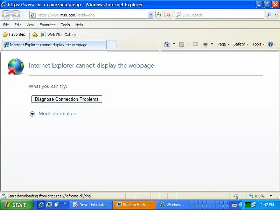Click Diagnose Connection Problems button
The image size is (280, 210).
67,99
